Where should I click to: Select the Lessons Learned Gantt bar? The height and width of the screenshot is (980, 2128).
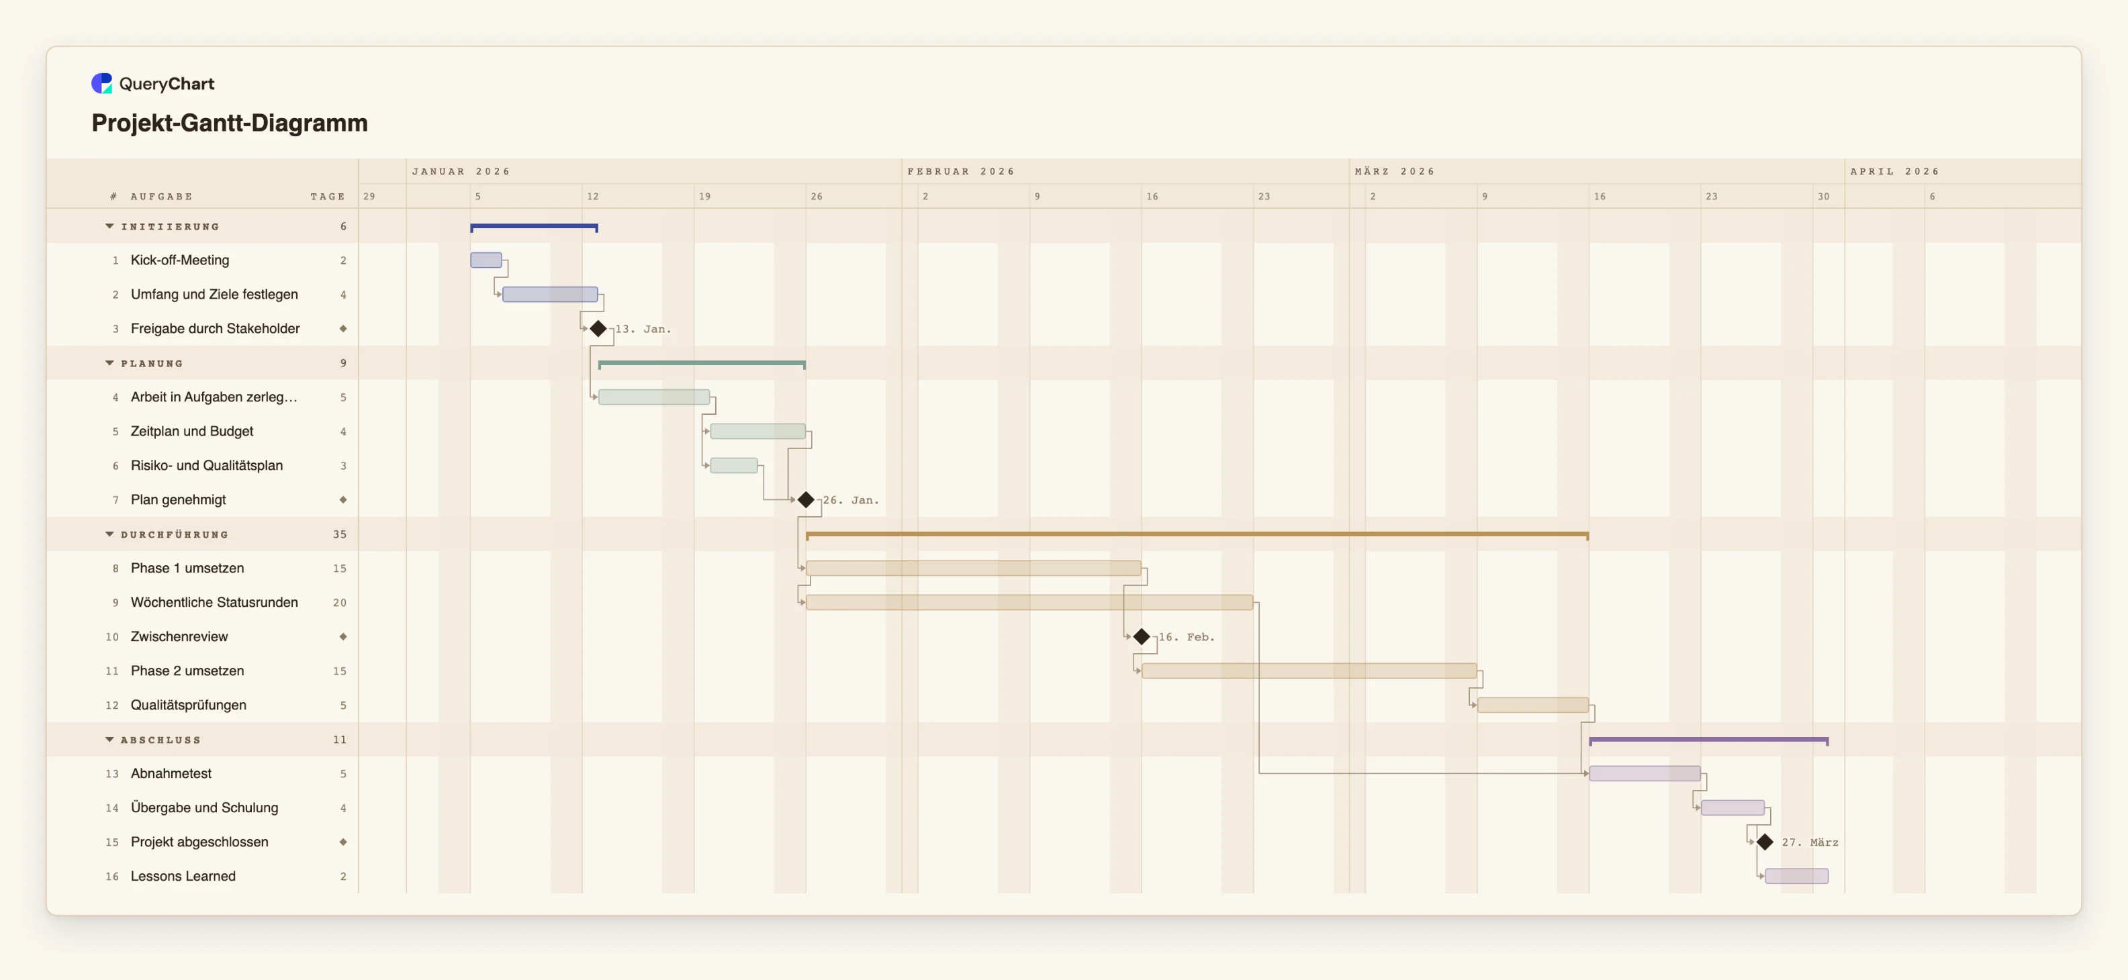pyautogui.click(x=1797, y=876)
